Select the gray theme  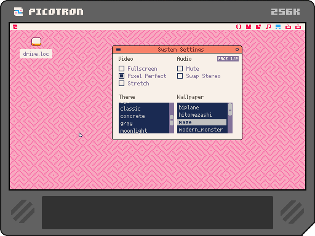(x=144, y=124)
